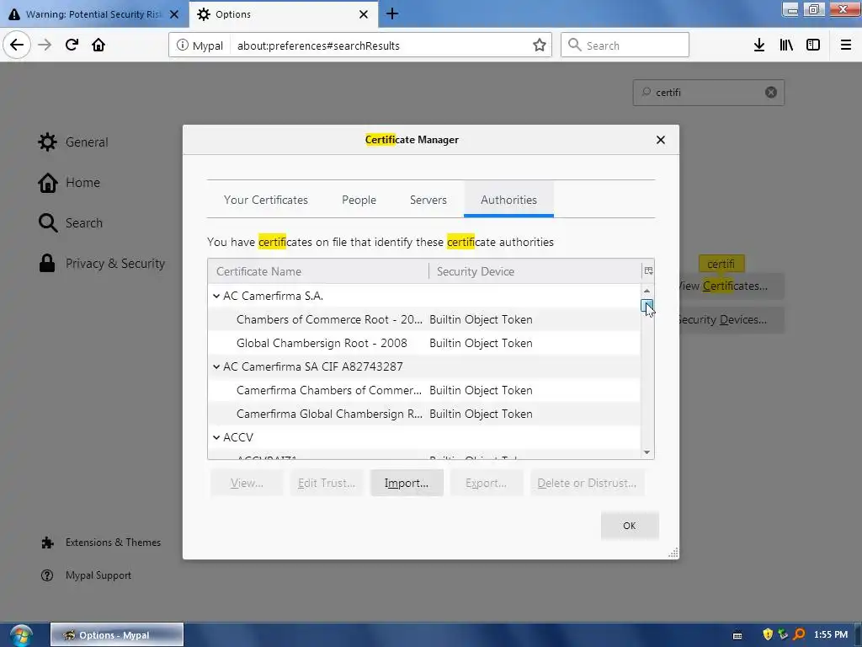Select Camerfirma Global Chambersign R... row
This screenshot has height=647, width=862.
pyautogui.click(x=424, y=414)
